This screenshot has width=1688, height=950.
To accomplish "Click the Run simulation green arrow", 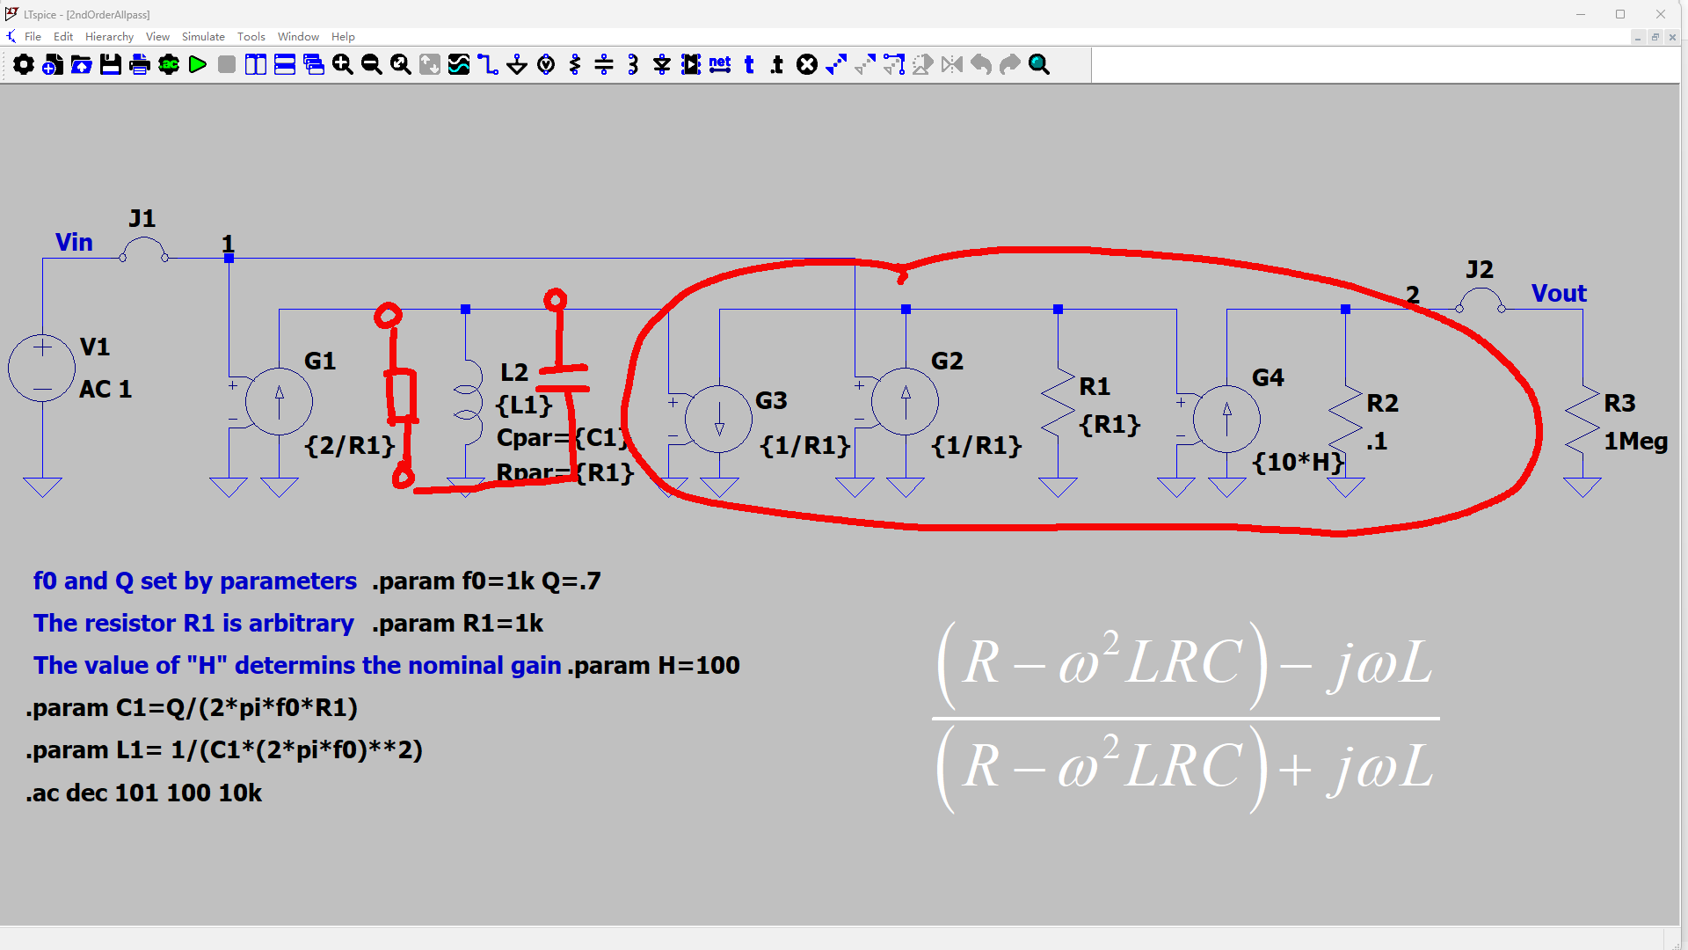I will [198, 64].
